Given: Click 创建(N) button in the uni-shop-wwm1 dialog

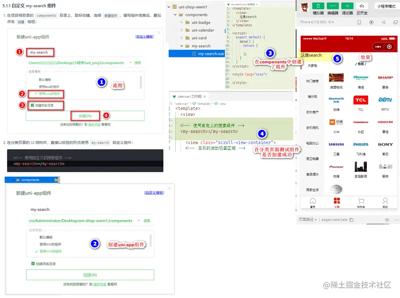Looking at the screenshot, I should tap(90, 275).
